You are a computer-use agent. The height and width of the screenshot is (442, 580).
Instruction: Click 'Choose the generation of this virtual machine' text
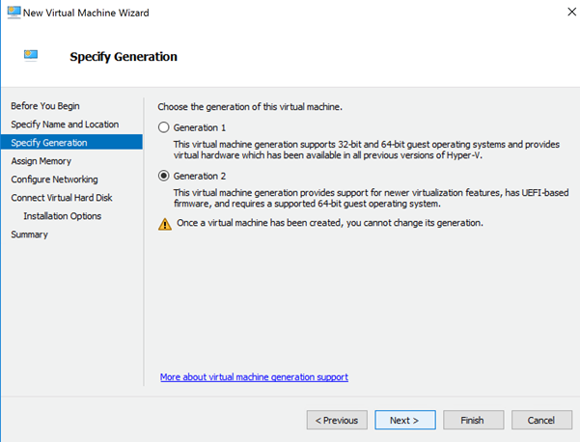tap(250, 107)
